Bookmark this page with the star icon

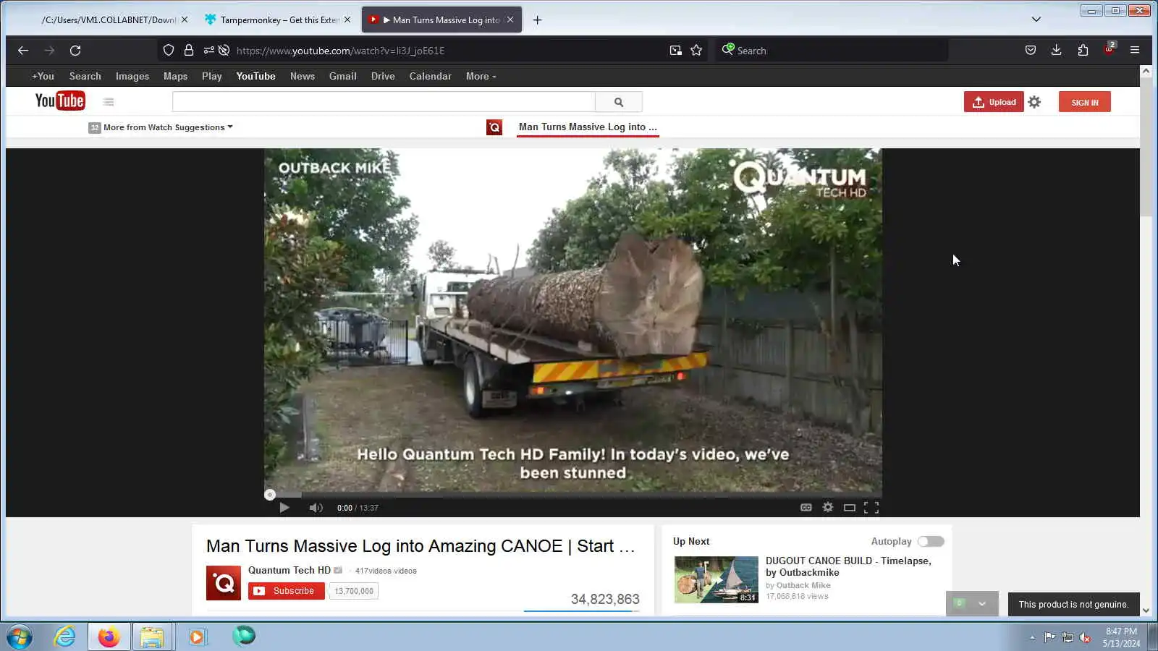[x=696, y=51]
